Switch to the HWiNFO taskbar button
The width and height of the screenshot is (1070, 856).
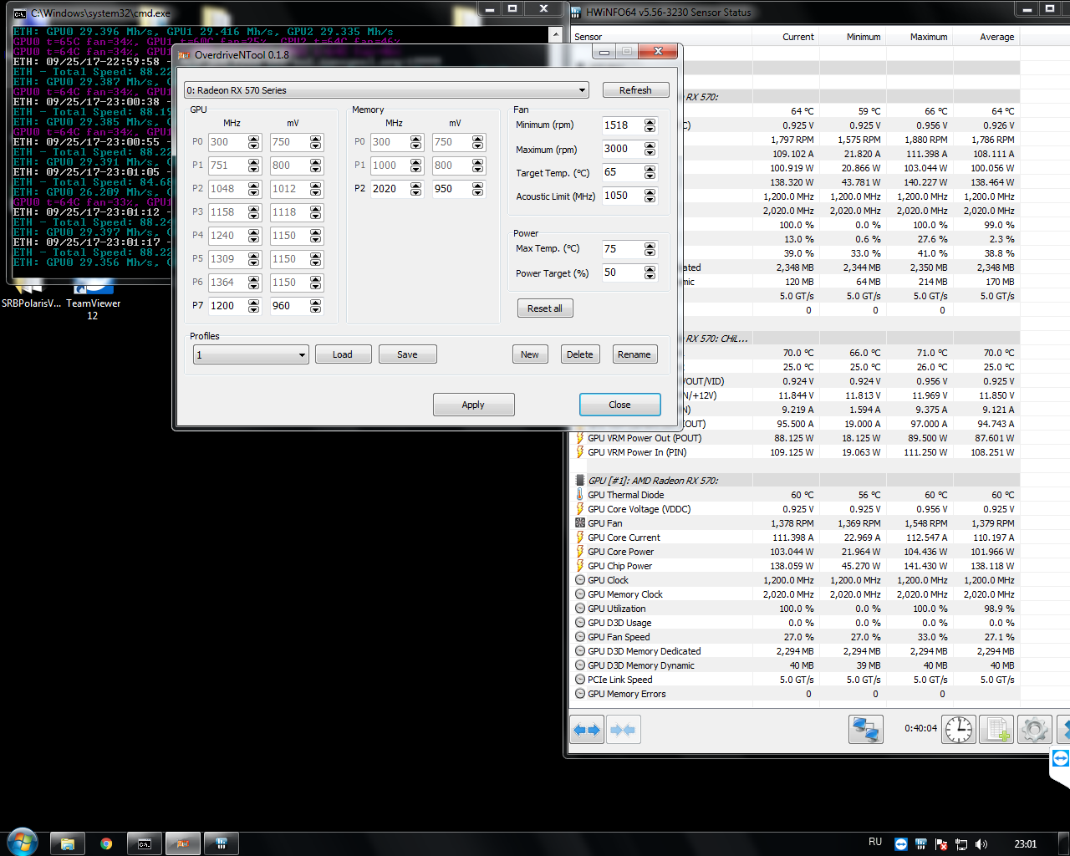[x=222, y=843]
